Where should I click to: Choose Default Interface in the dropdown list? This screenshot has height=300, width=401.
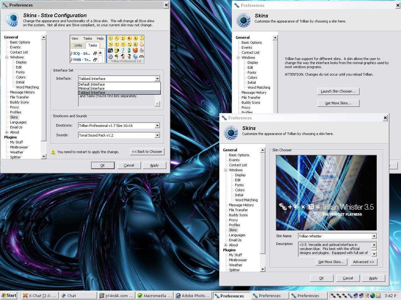[91, 84]
